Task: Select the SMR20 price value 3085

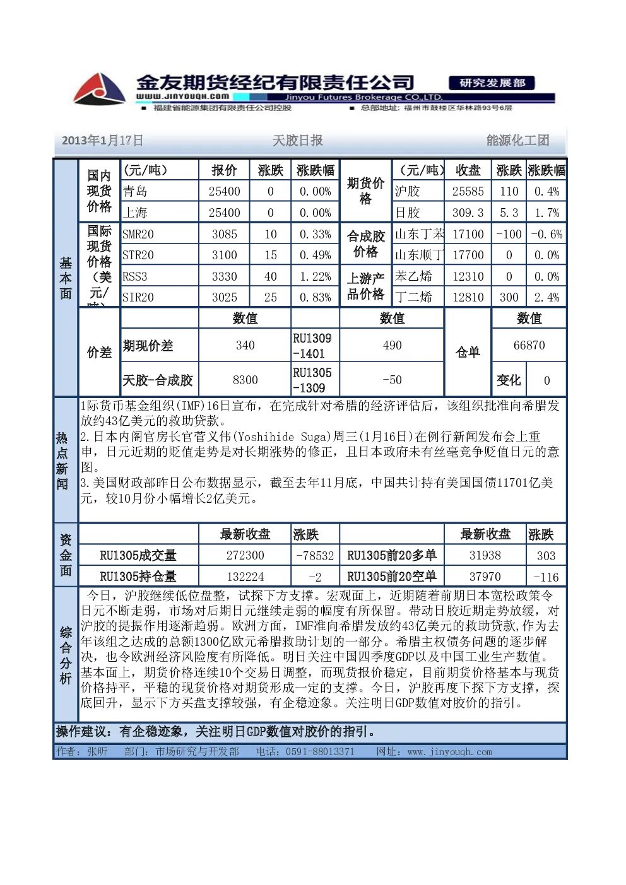Action: pos(225,234)
